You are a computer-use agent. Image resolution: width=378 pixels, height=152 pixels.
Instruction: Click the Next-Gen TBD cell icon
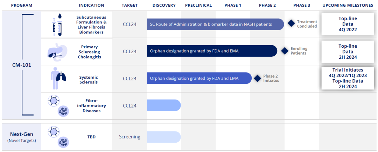tap(58, 136)
